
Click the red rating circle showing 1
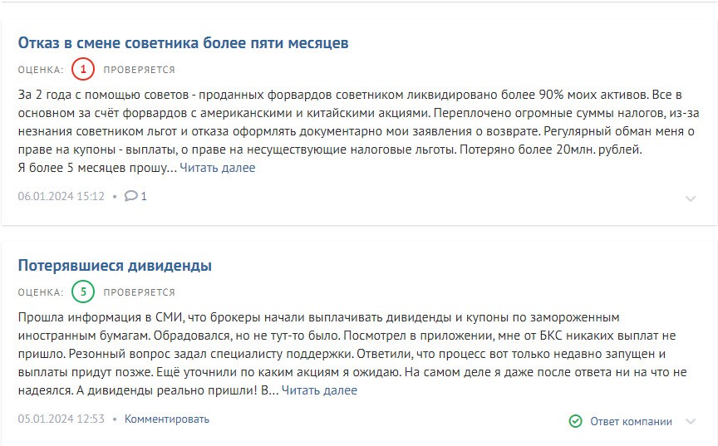83,69
